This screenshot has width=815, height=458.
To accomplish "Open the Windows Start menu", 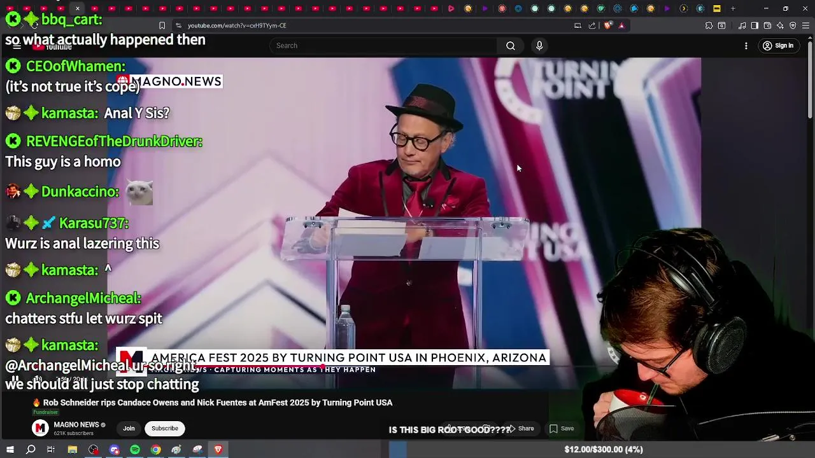I will click(x=10, y=450).
